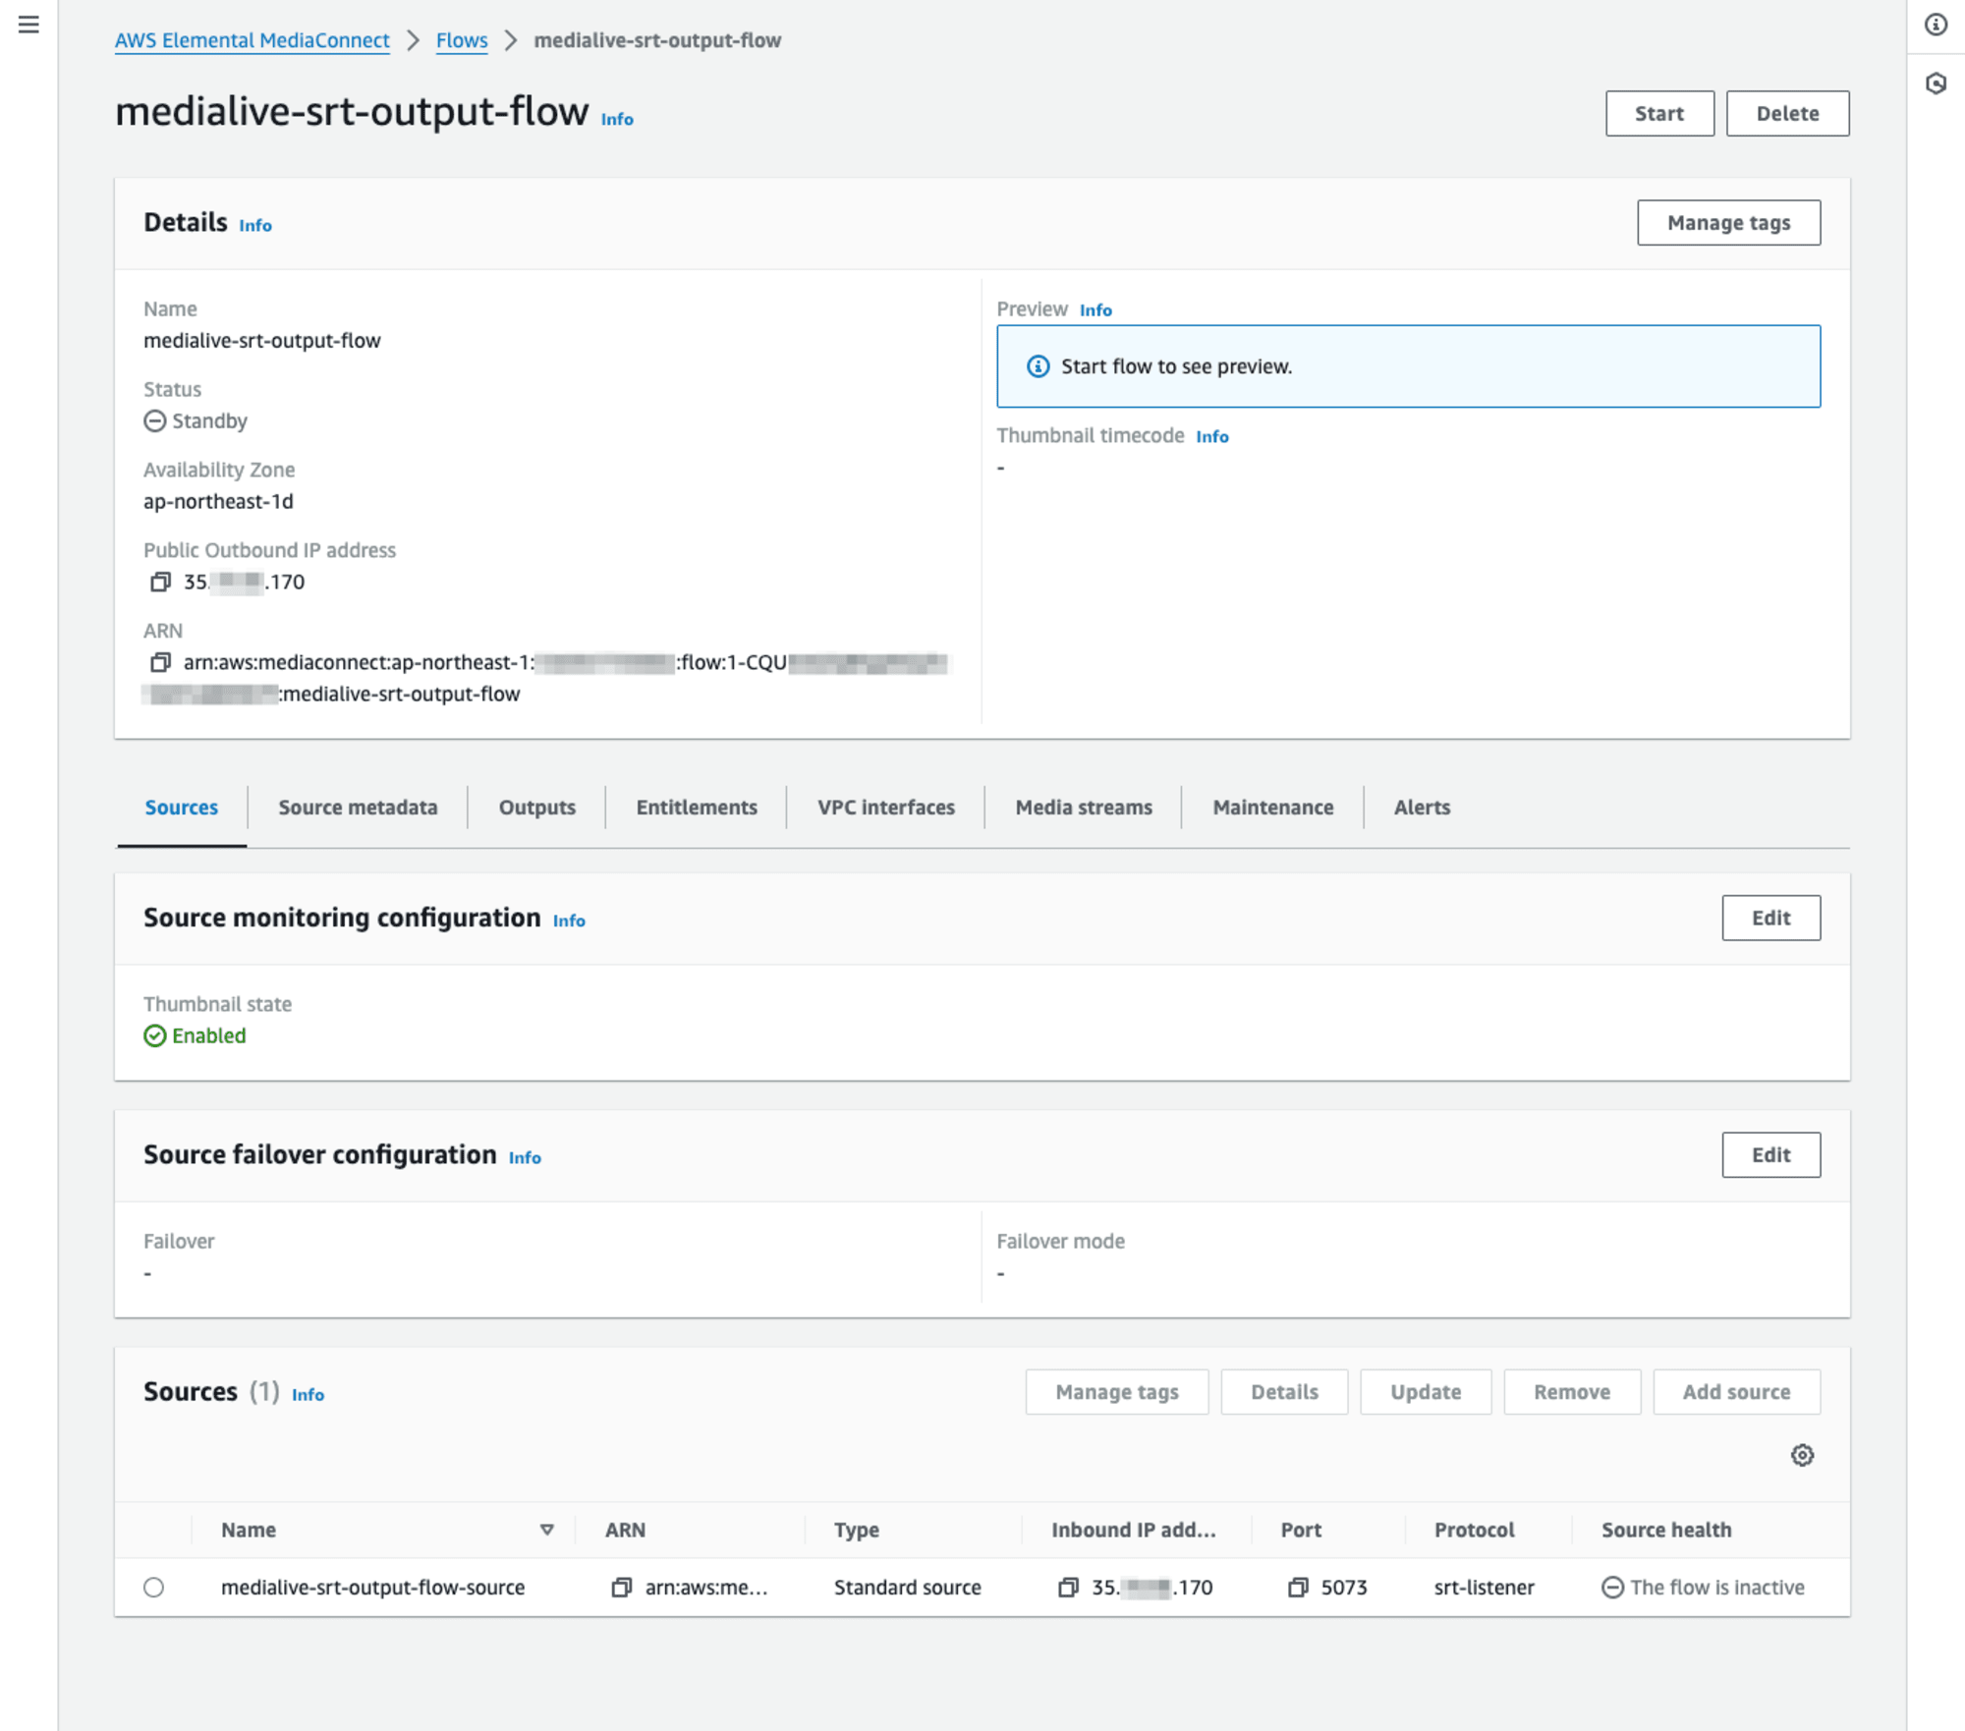1965x1731 pixels.
Task: Open the Entitlements tab
Action: [x=697, y=807]
